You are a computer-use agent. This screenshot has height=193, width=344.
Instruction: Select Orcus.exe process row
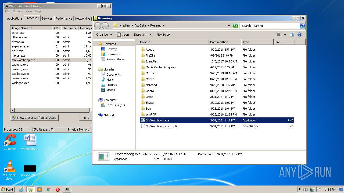[x=51, y=55]
